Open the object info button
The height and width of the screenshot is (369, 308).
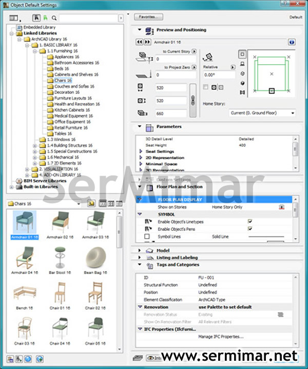click(x=292, y=42)
